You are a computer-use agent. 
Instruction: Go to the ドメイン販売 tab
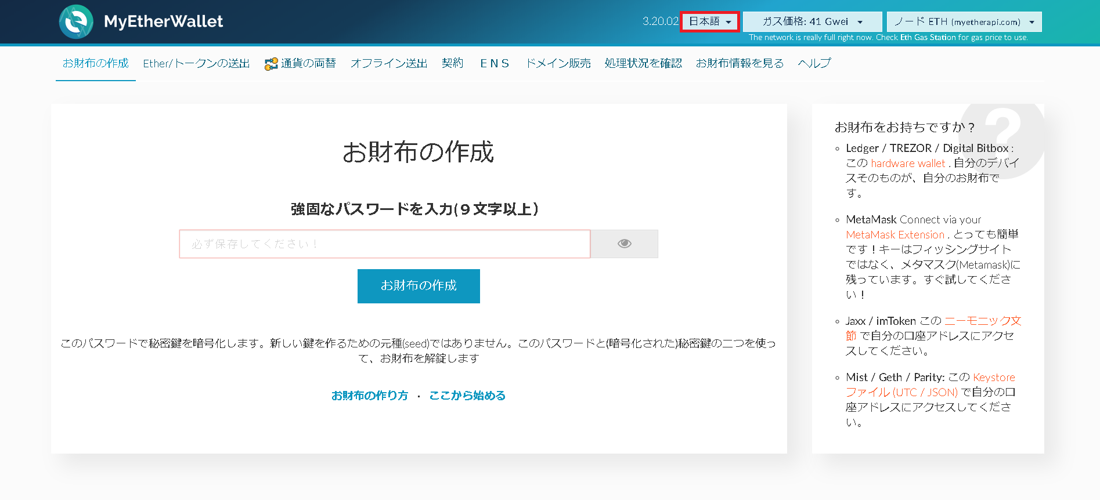[x=558, y=63]
